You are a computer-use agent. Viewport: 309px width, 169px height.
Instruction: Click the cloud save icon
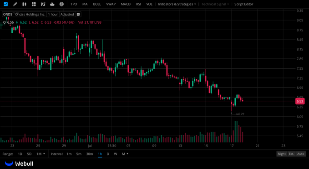coord(52,4)
